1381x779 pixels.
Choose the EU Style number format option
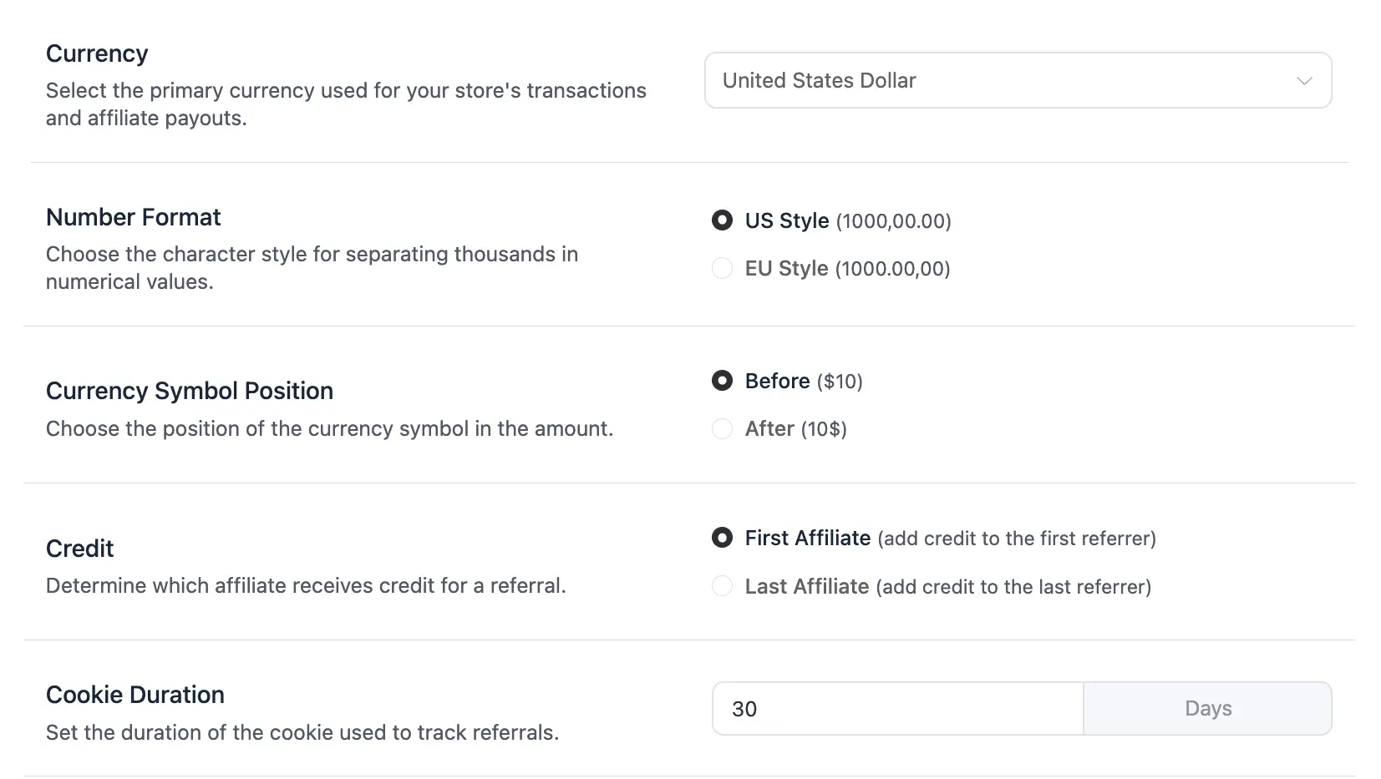coord(722,268)
